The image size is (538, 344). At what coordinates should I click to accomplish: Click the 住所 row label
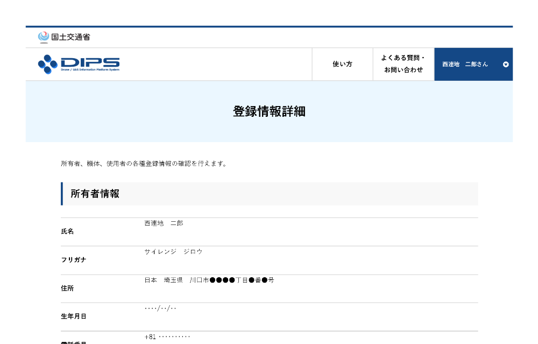point(67,289)
